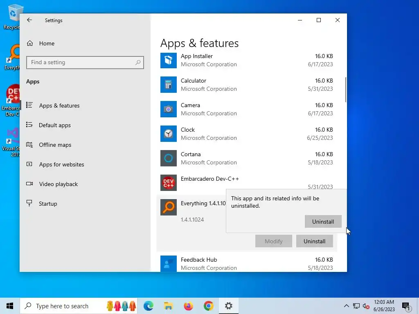
Task: Click the network tray icon
Action: [356, 306]
